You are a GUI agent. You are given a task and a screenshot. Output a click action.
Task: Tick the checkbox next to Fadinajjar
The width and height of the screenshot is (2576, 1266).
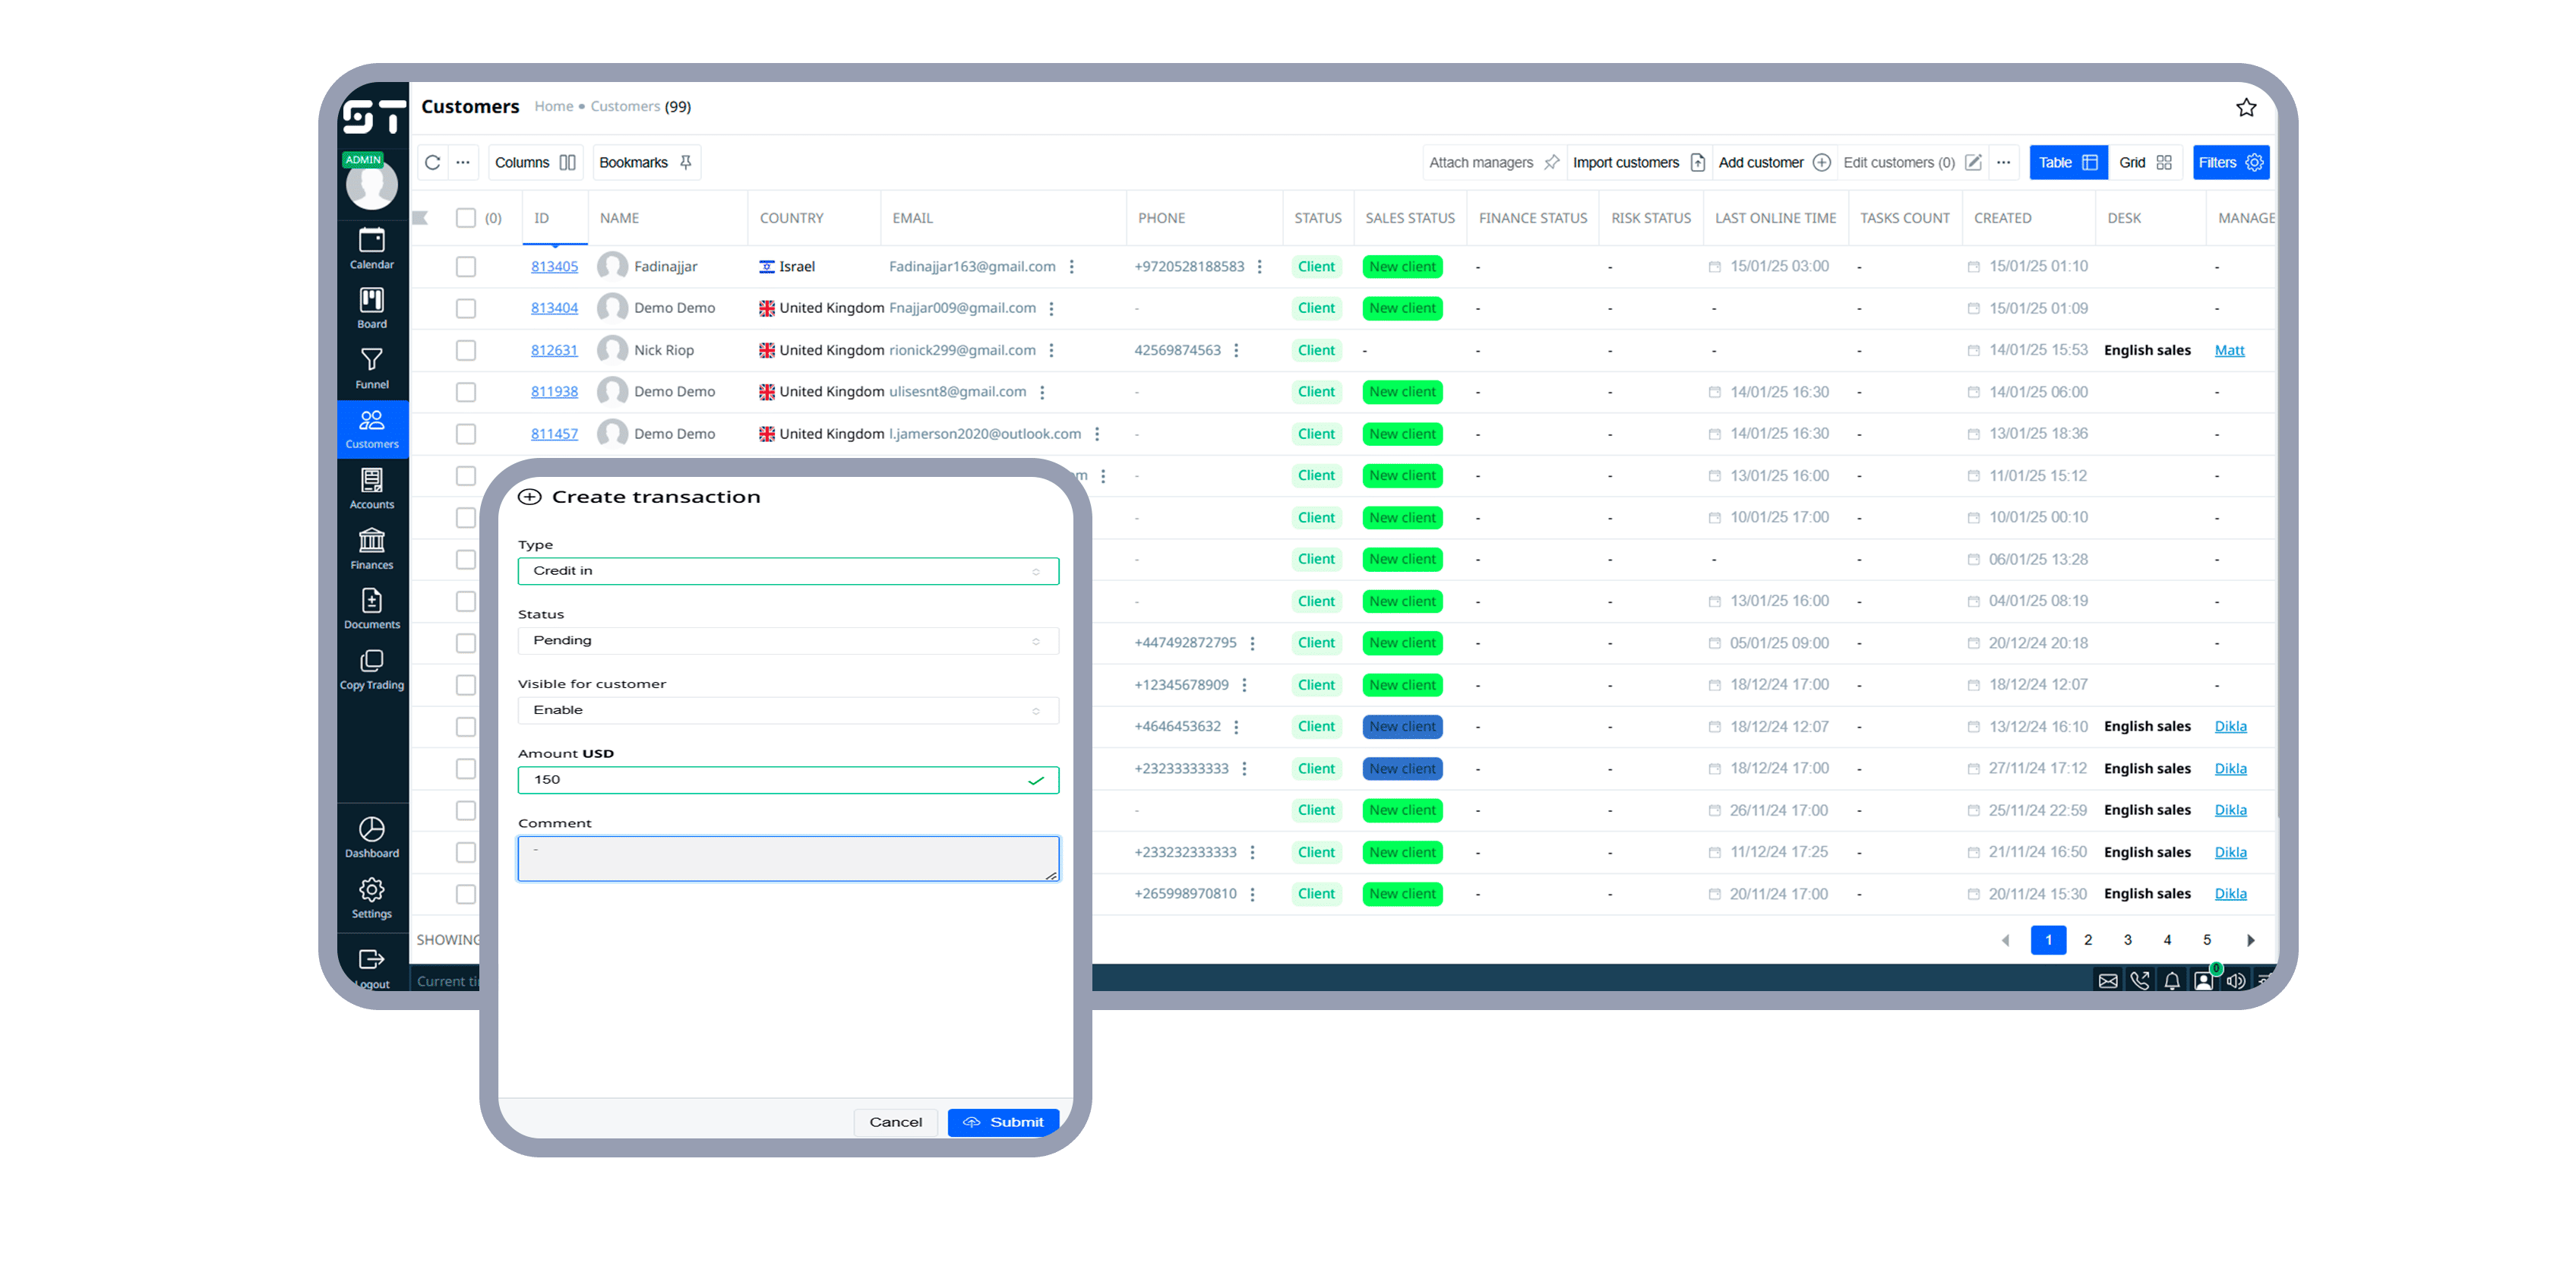pyautogui.click(x=466, y=266)
